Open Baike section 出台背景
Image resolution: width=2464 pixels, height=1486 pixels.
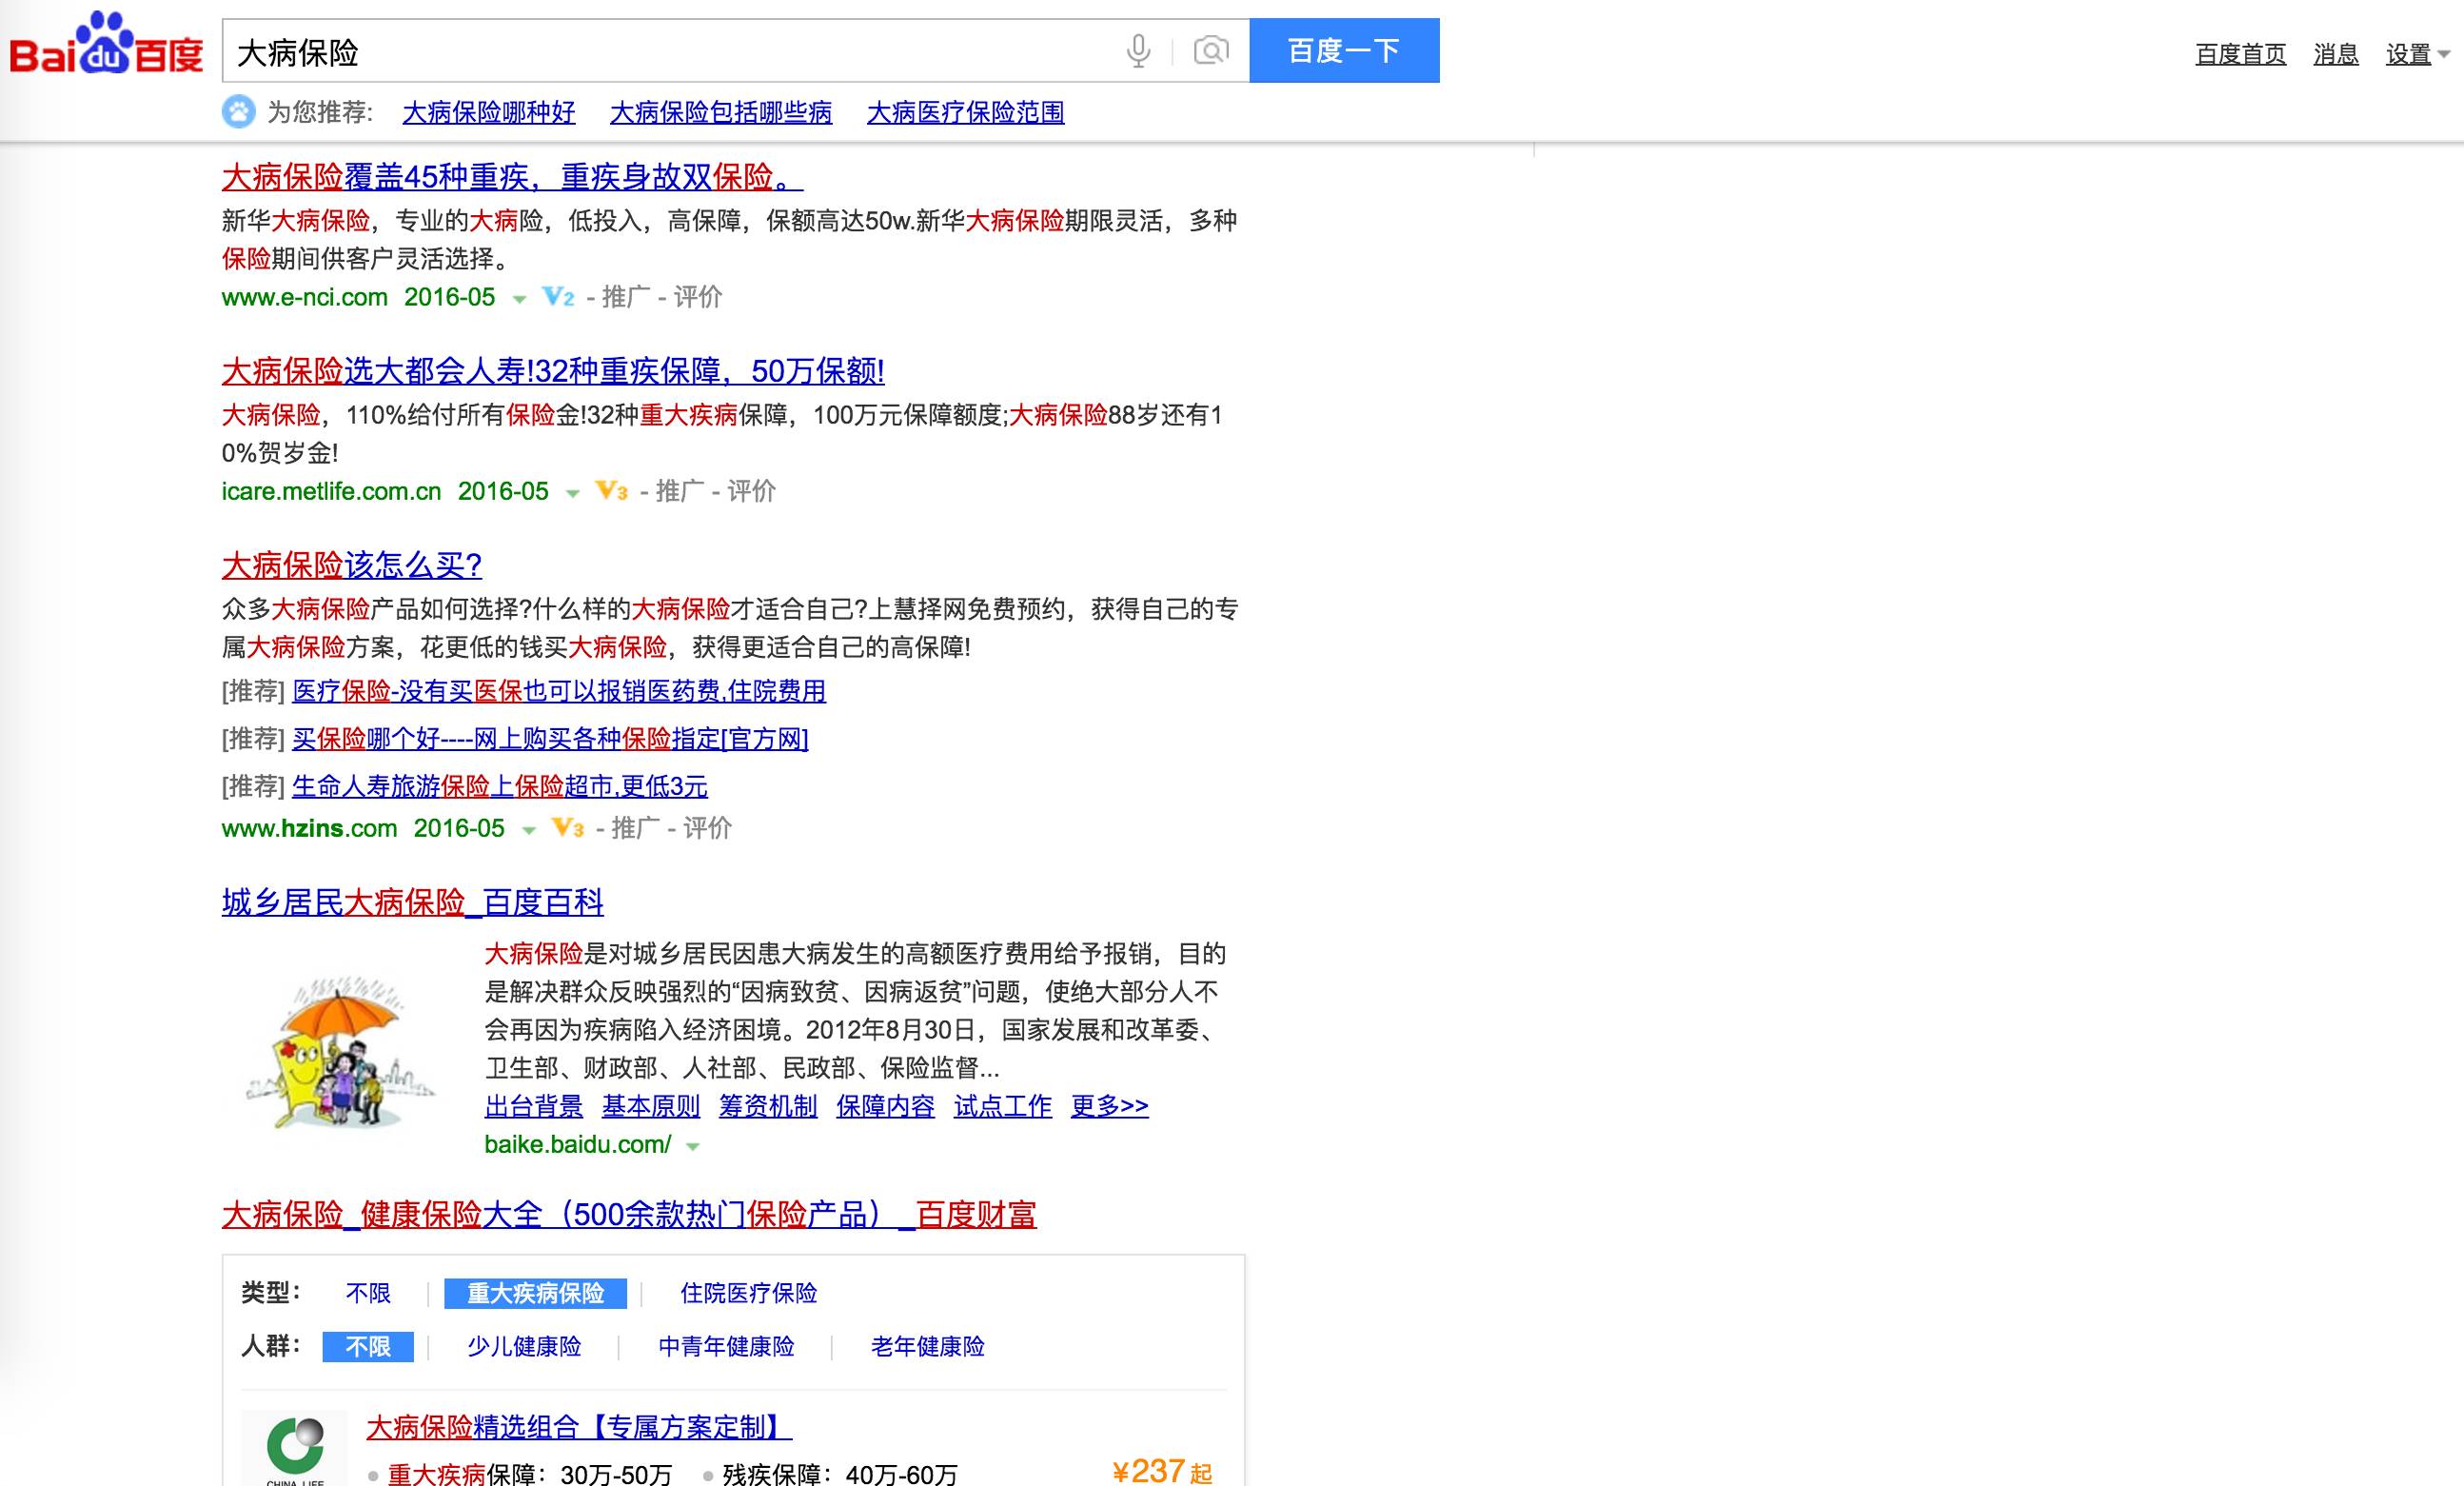coord(534,1106)
